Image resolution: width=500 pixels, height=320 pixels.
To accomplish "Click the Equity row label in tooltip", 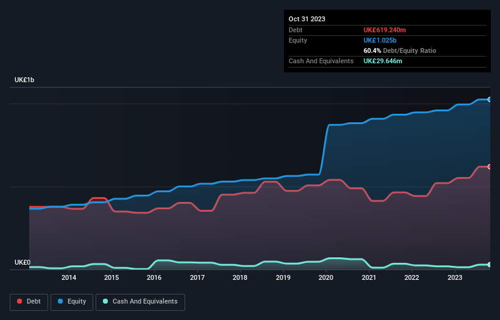I will [298, 40].
